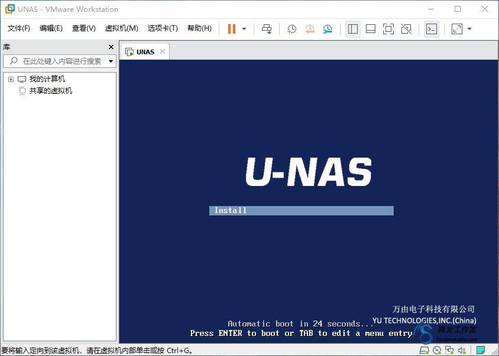499x356 pixels.
Task: Toggle the library sidebar view
Action: [x=353, y=29]
